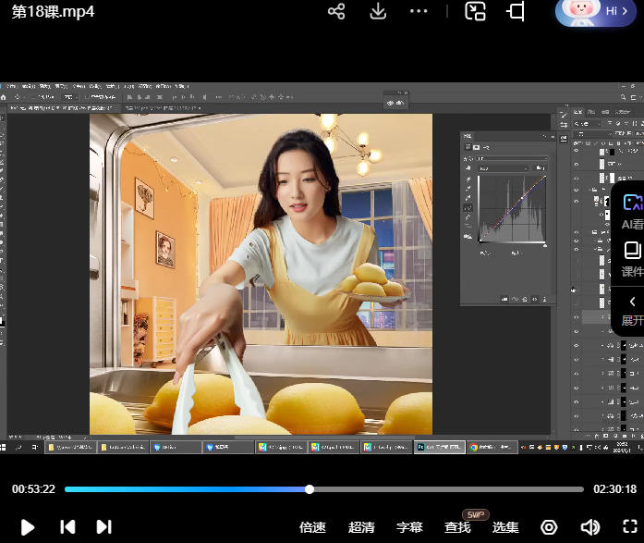Click the crop frame icon at top
Viewport: 644px width, 543px height.
[516, 11]
